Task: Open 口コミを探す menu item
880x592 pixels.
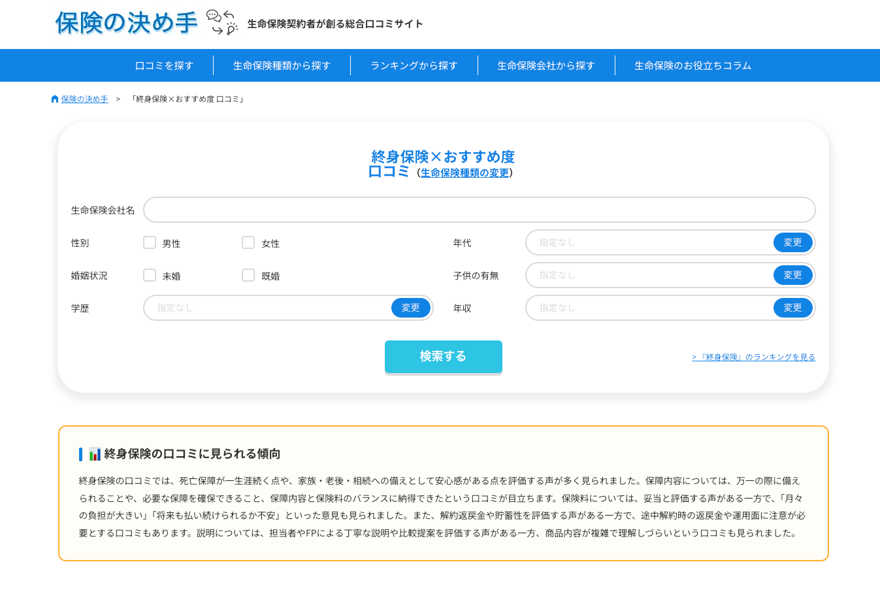Action: tap(164, 65)
